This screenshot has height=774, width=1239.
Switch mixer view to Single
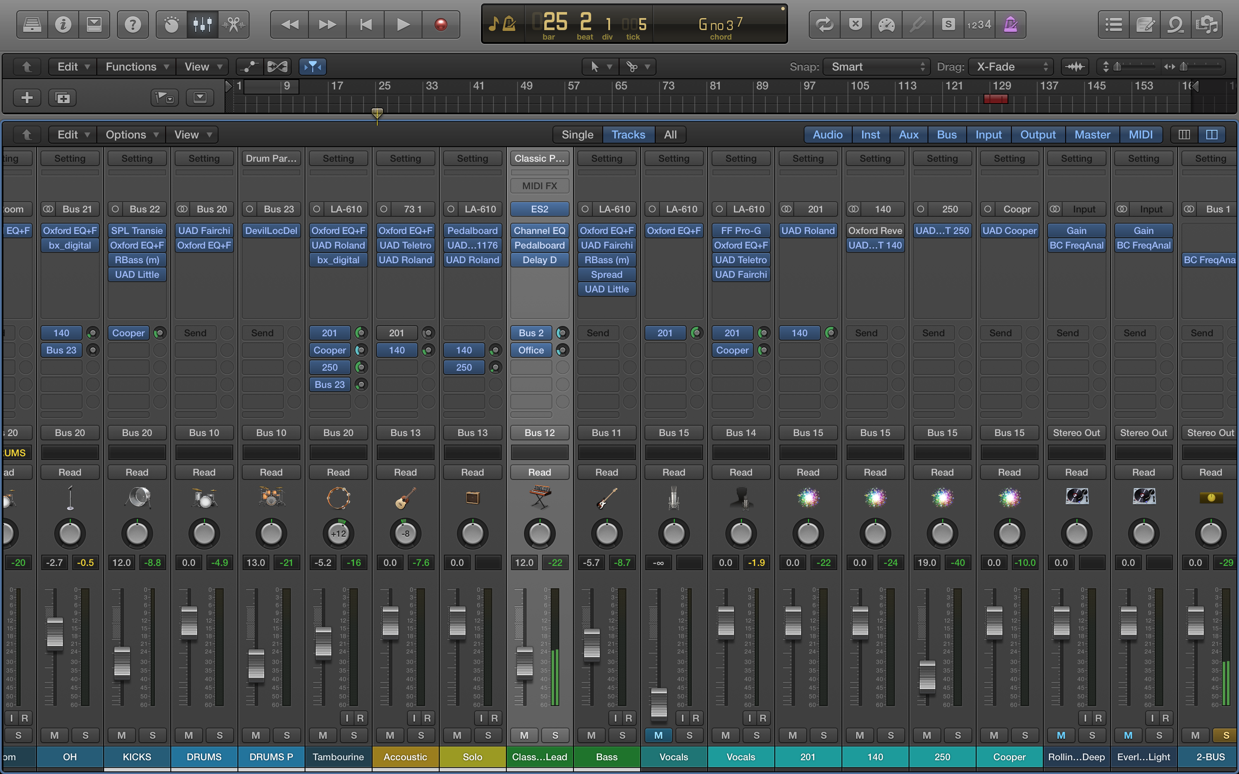click(577, 135)
